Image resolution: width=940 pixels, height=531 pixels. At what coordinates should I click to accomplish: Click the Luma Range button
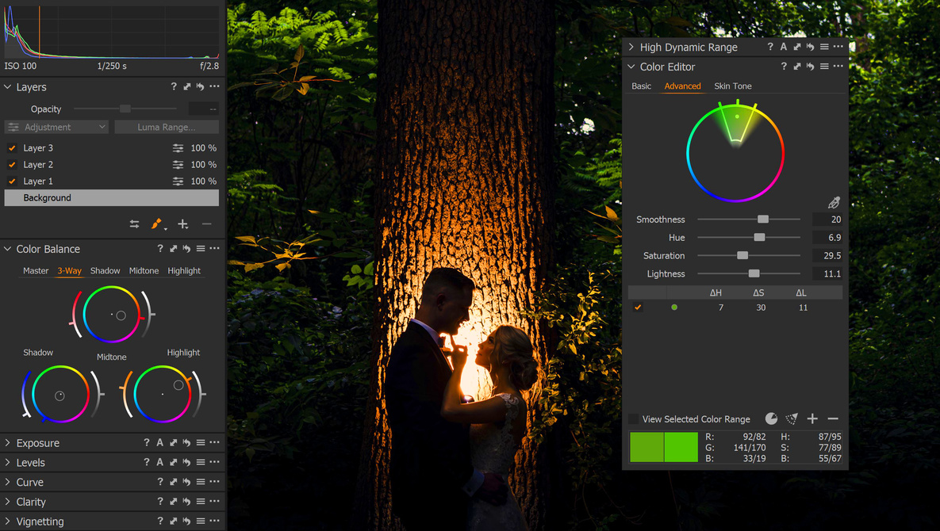(x=167, y=127)
